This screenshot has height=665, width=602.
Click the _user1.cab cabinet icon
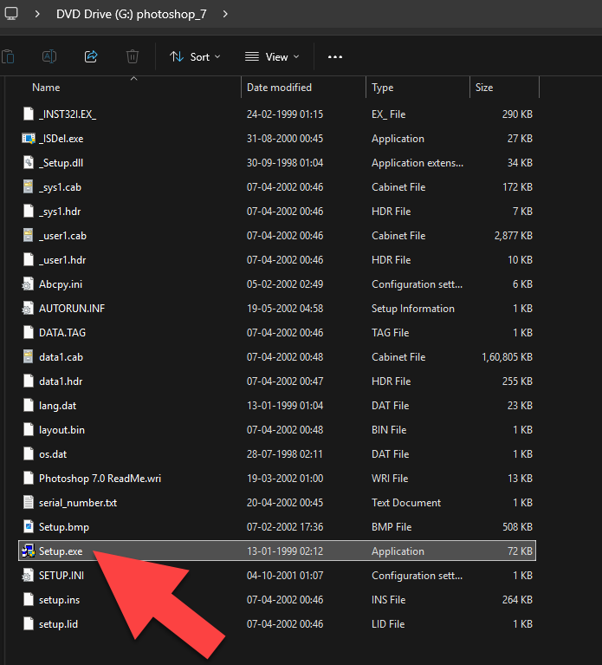coord(29,236)
